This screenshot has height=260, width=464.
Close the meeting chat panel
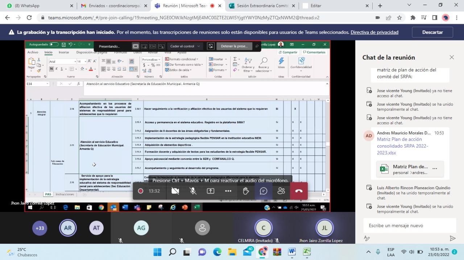point(452,57)
